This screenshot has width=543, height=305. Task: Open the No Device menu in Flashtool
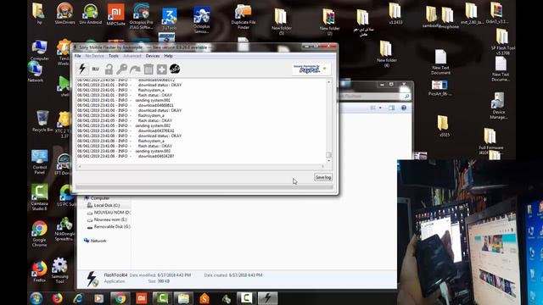pos(94,56)
